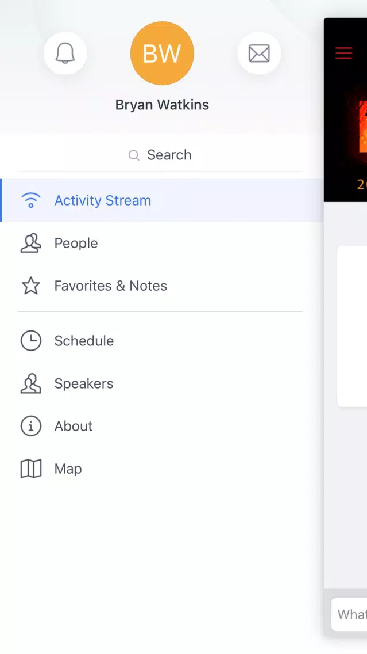The image size is (367, 654).
Task: Click the Favorites star icon
Action: (31, 286)
